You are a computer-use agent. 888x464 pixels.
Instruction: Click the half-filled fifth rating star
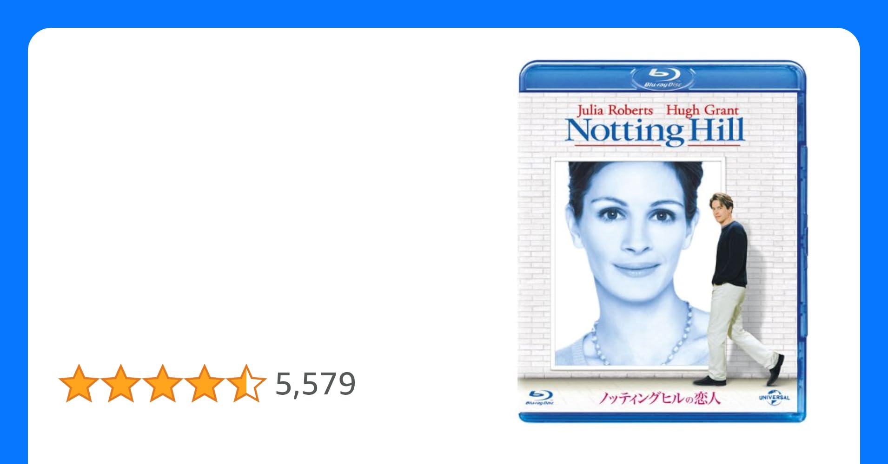click(246, 383)
